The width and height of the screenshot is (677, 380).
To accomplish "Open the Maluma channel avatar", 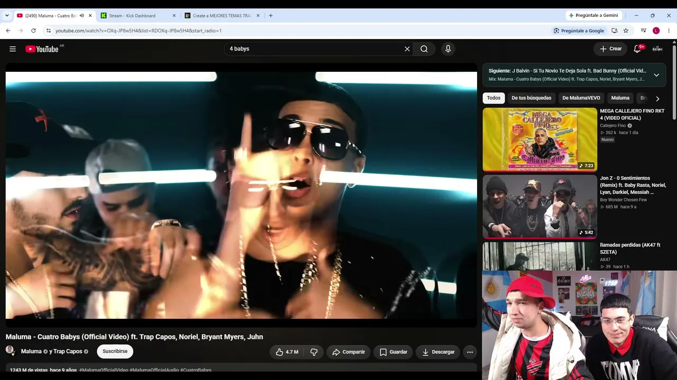I will pyautogui.click(x=10, y=351).
